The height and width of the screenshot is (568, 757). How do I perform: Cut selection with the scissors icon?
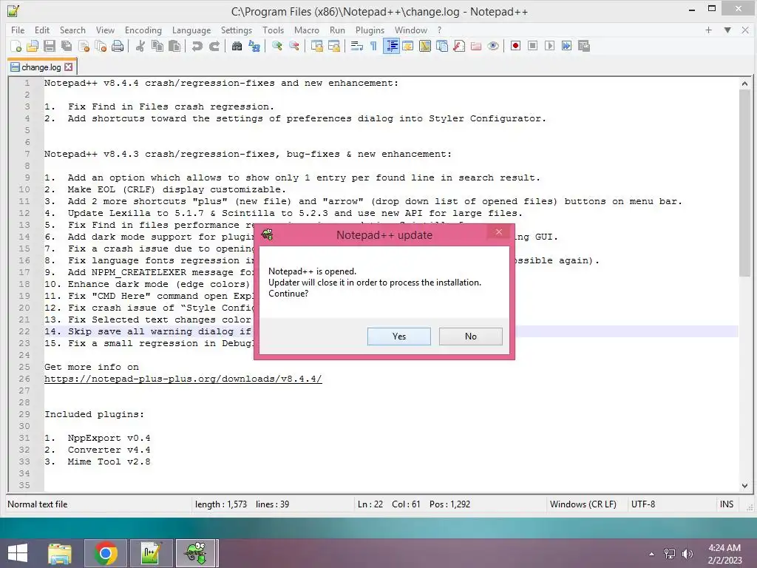140,46
